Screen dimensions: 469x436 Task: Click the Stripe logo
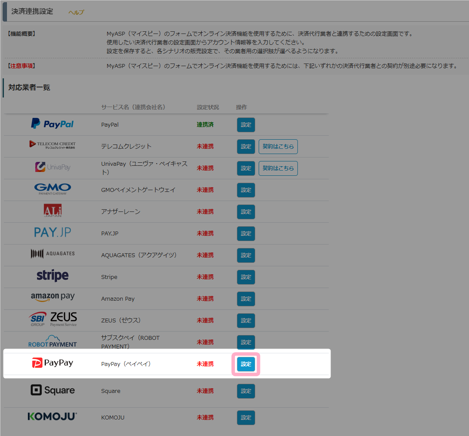tap(52, 276)
